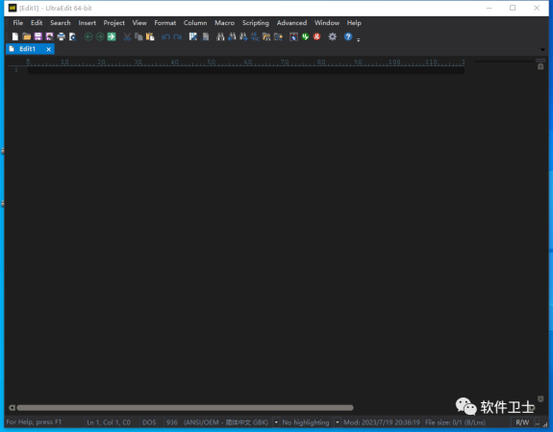Screen dimensions: 553x432
Task: Find next with binoculars right-arrow icon
Action: point(243,36)
